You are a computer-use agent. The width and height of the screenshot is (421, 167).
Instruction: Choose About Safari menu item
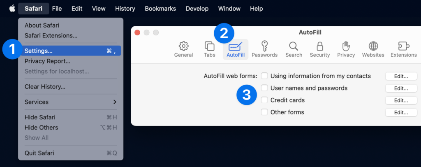tap(71, 26)
